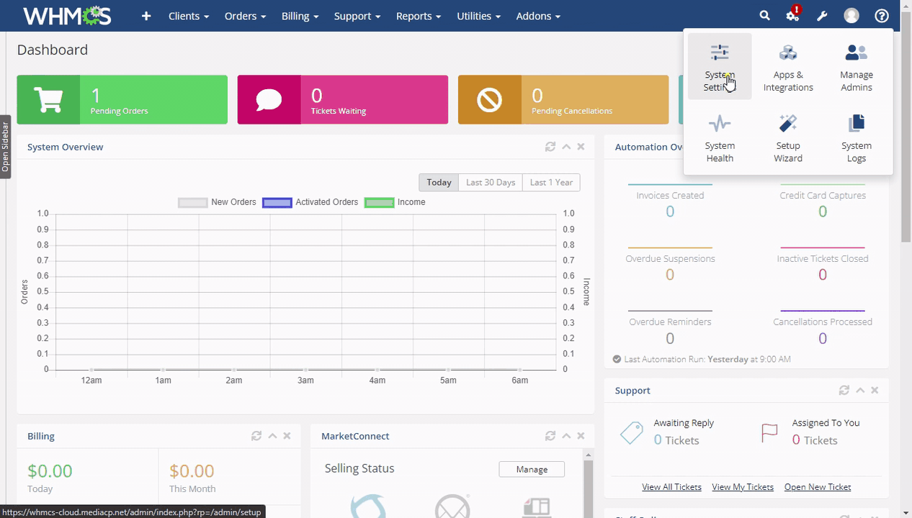Show Last 30 Days chart range
Image resolution: width=912 pixels, height=518 pixels.
click(x=491, y=182)
